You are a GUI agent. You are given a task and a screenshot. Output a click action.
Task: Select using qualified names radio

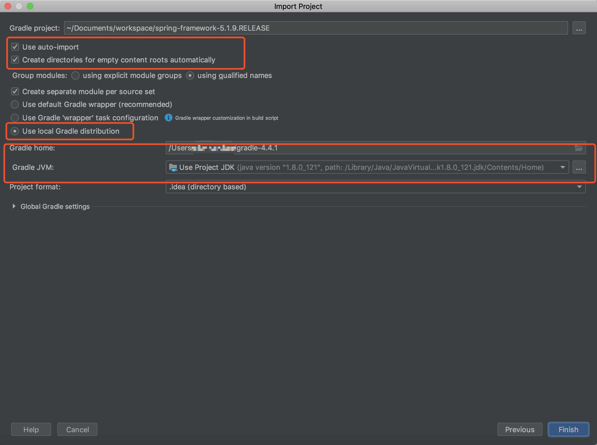190,75
